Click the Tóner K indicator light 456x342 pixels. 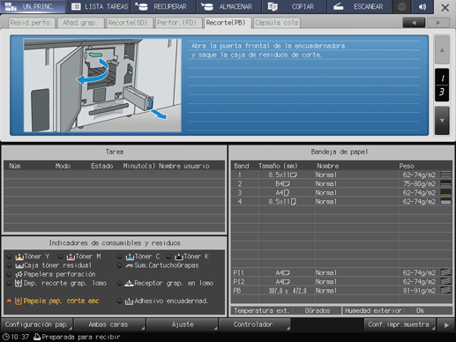pyautogui.click(x=168, y=256)
